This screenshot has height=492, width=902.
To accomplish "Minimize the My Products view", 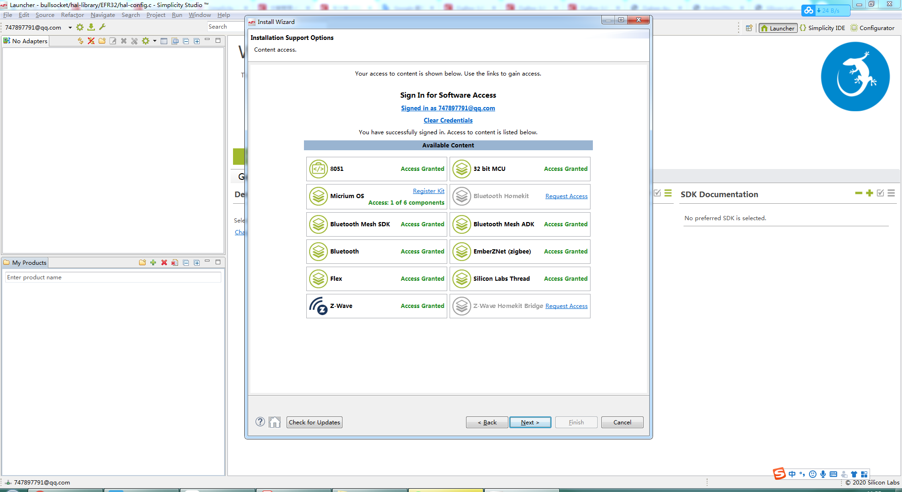I will pyautogui.click(x=207, y=261).
